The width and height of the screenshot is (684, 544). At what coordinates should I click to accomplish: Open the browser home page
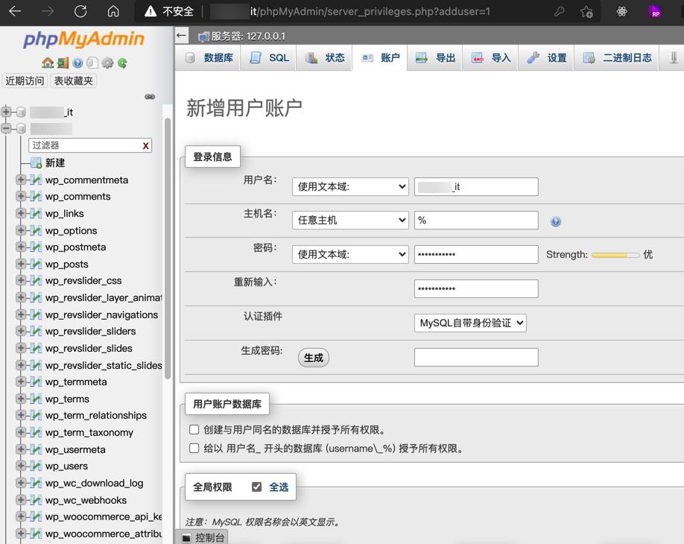click(113, 11)
